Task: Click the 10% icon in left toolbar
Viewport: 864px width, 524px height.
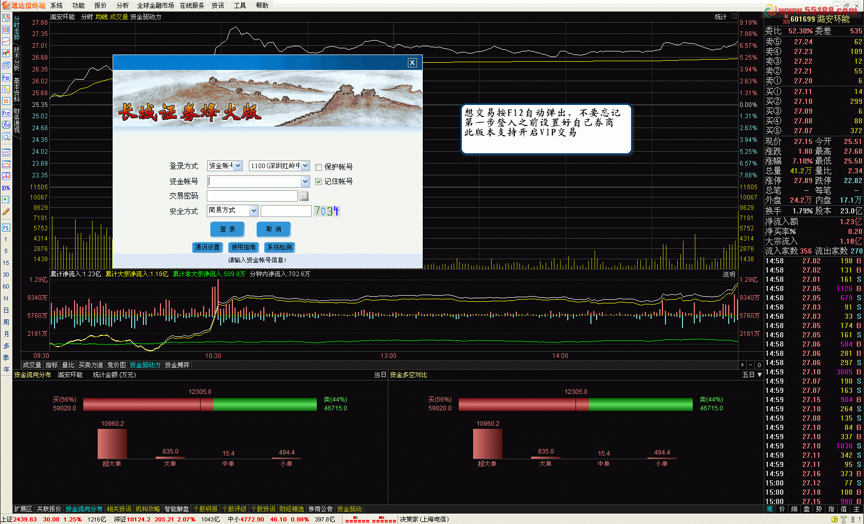Action: click(x=6, y=188)
